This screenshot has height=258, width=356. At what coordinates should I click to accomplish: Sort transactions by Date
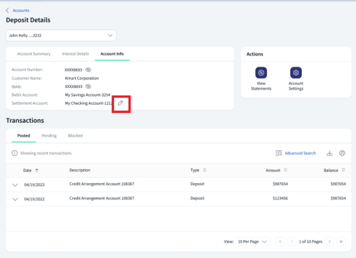pyautogui.click(x=37, y=171)
